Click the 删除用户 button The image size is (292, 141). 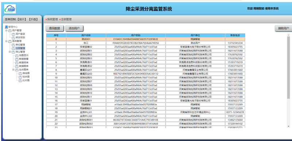point(284,28)
